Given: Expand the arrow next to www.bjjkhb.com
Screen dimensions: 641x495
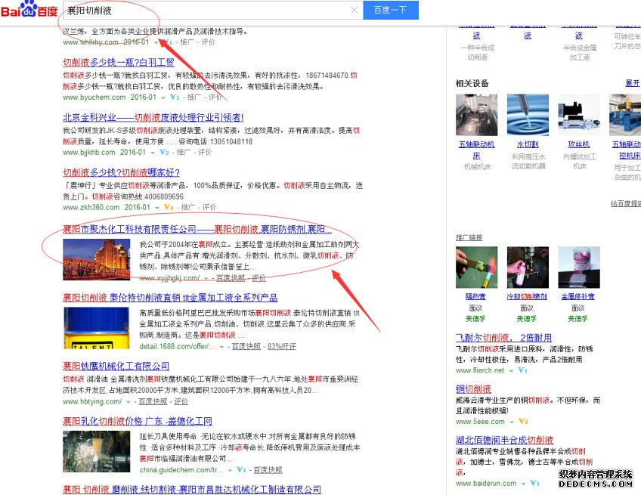Looking at the screenshot, I should pyautogui.click(x=153, y=153).
